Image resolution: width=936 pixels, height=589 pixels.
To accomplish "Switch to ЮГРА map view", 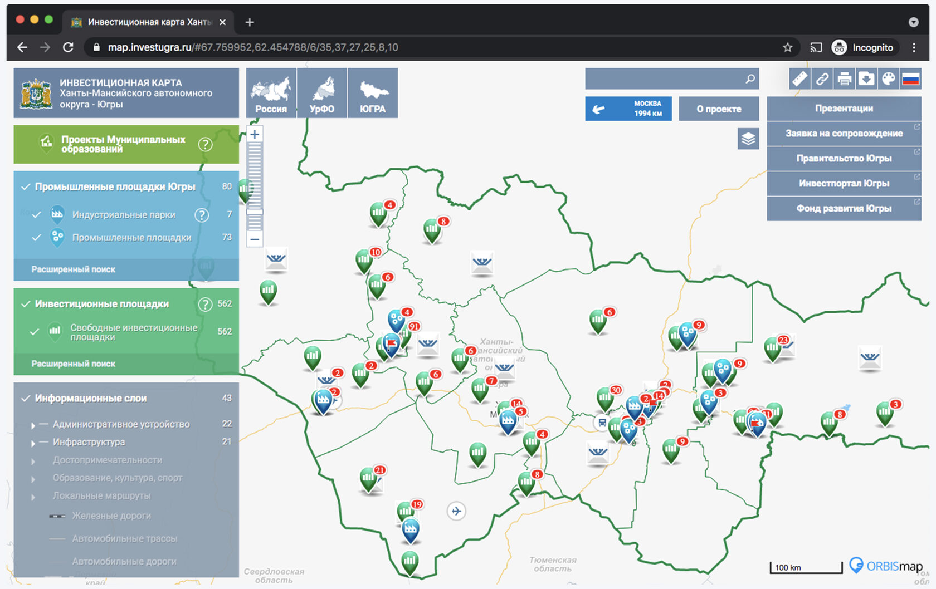I will coord(373,93).
